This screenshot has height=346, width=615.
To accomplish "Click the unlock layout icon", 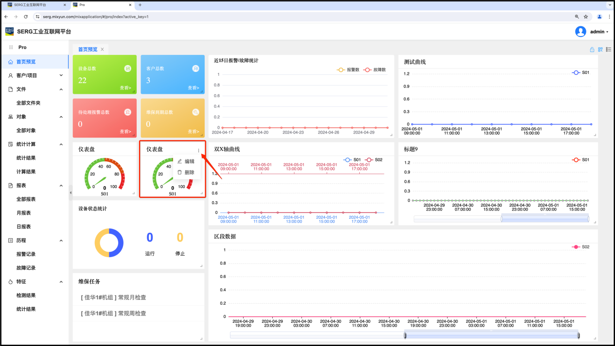I will (592, 50).
